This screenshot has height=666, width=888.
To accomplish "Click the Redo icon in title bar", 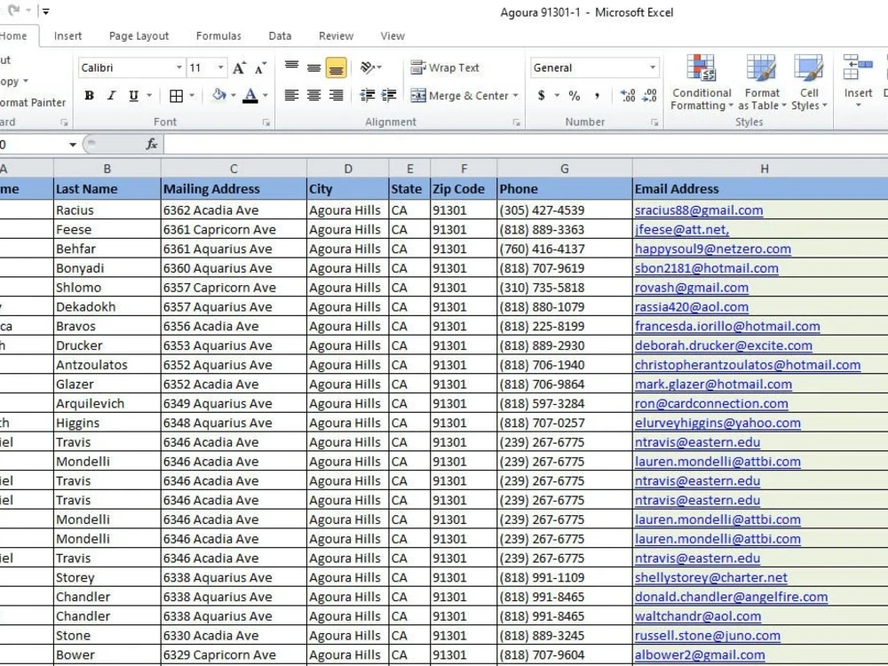I will pos(13,10).
